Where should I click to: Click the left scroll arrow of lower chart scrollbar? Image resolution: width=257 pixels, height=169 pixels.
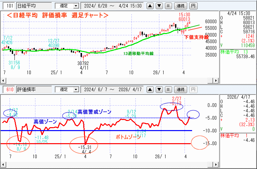(x=3, y=164)
